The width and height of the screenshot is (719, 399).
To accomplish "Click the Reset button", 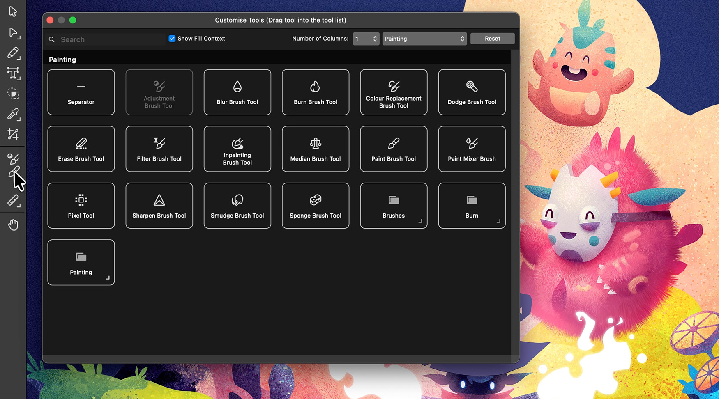I will point(492,38).
